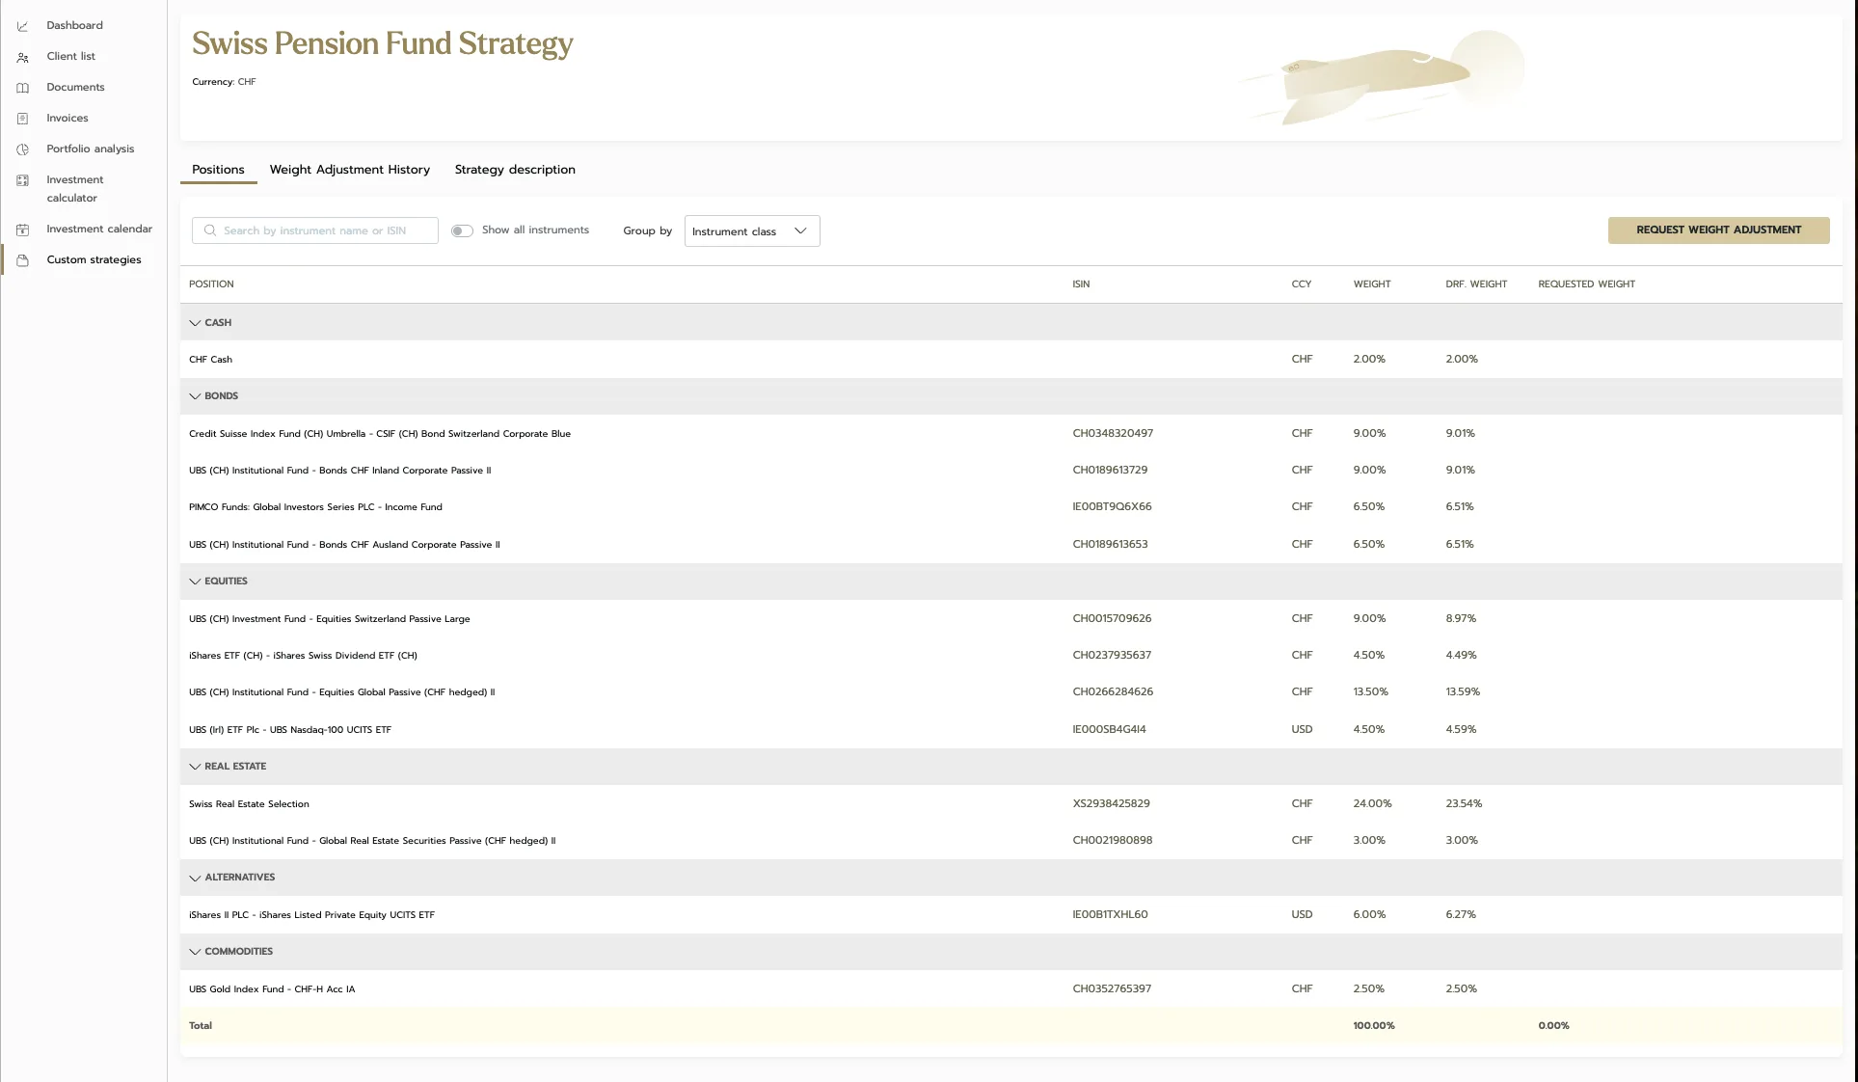Image resolution: width=1858 pixels, height=1082 pixels.
Task: Collapse the ALTERNATIVES group
Action: 195,878
